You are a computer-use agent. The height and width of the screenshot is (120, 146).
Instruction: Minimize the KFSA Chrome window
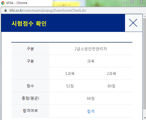pos(125,2)
